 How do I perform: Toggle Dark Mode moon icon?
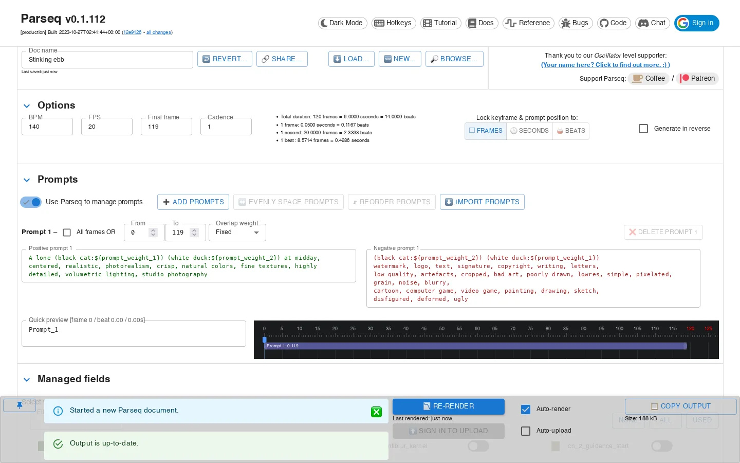click(x=324, y=23)
